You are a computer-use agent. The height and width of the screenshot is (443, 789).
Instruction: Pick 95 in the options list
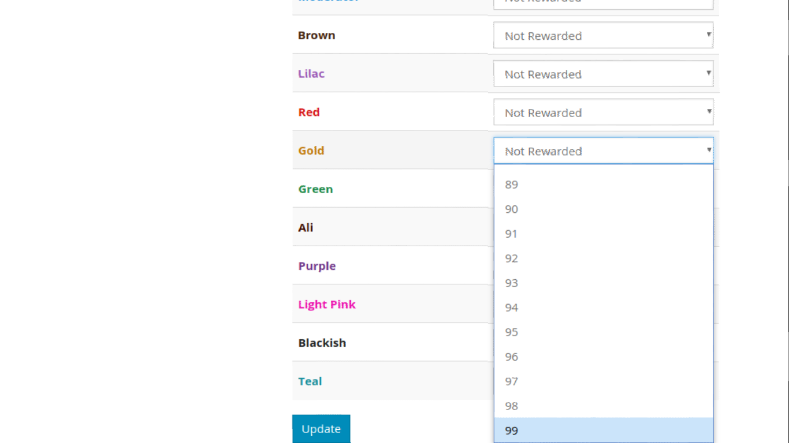pyautogui.click(x=603, y=332)
